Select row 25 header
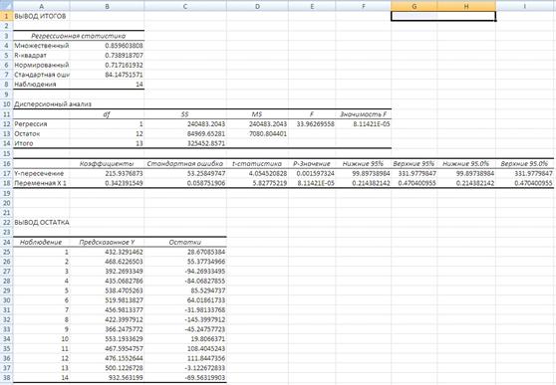The height and width of the screenshot is (385, 556). coord(6,252)
